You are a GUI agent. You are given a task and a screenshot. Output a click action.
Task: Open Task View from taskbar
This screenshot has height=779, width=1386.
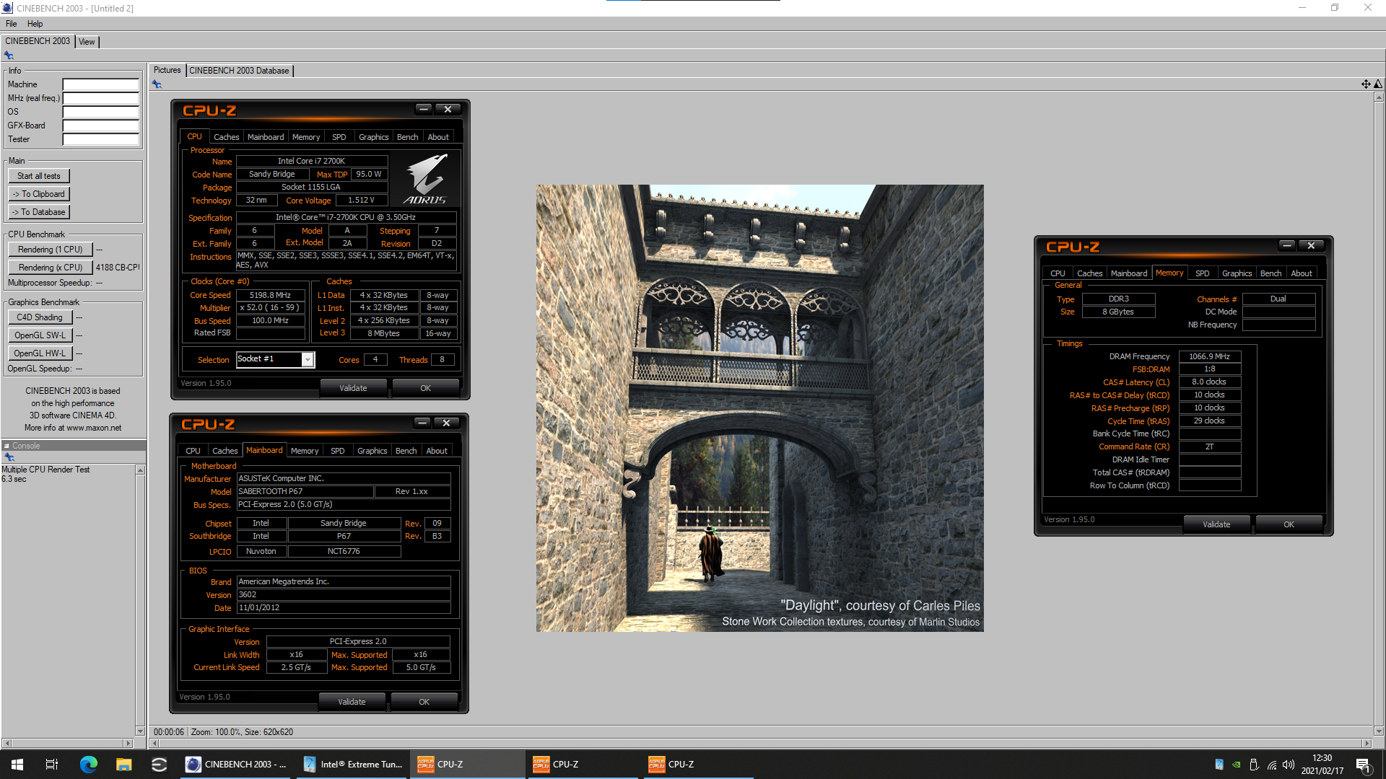coord(52,765)
